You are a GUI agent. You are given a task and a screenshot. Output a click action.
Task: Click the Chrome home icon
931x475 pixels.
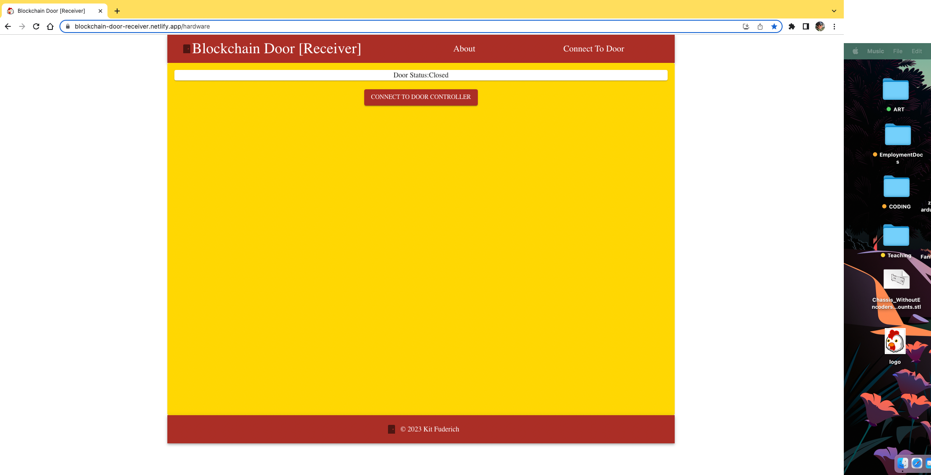pyautogui.click(x=50, y=26)
